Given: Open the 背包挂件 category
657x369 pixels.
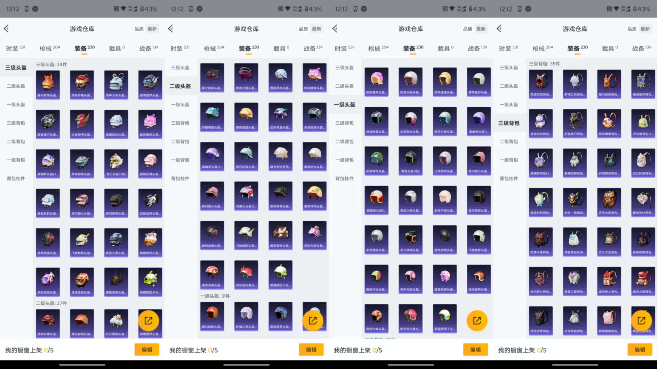Looking at the screenshot, I should tap(15, 178).
